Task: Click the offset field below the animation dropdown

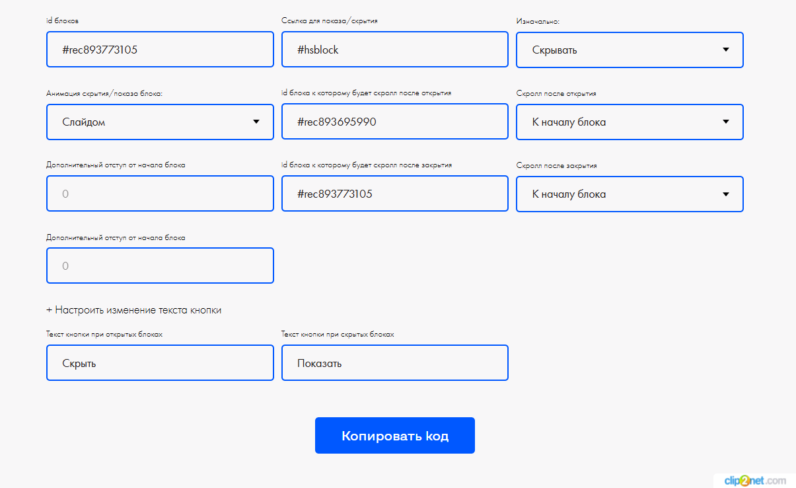Action: pos(160,194)
